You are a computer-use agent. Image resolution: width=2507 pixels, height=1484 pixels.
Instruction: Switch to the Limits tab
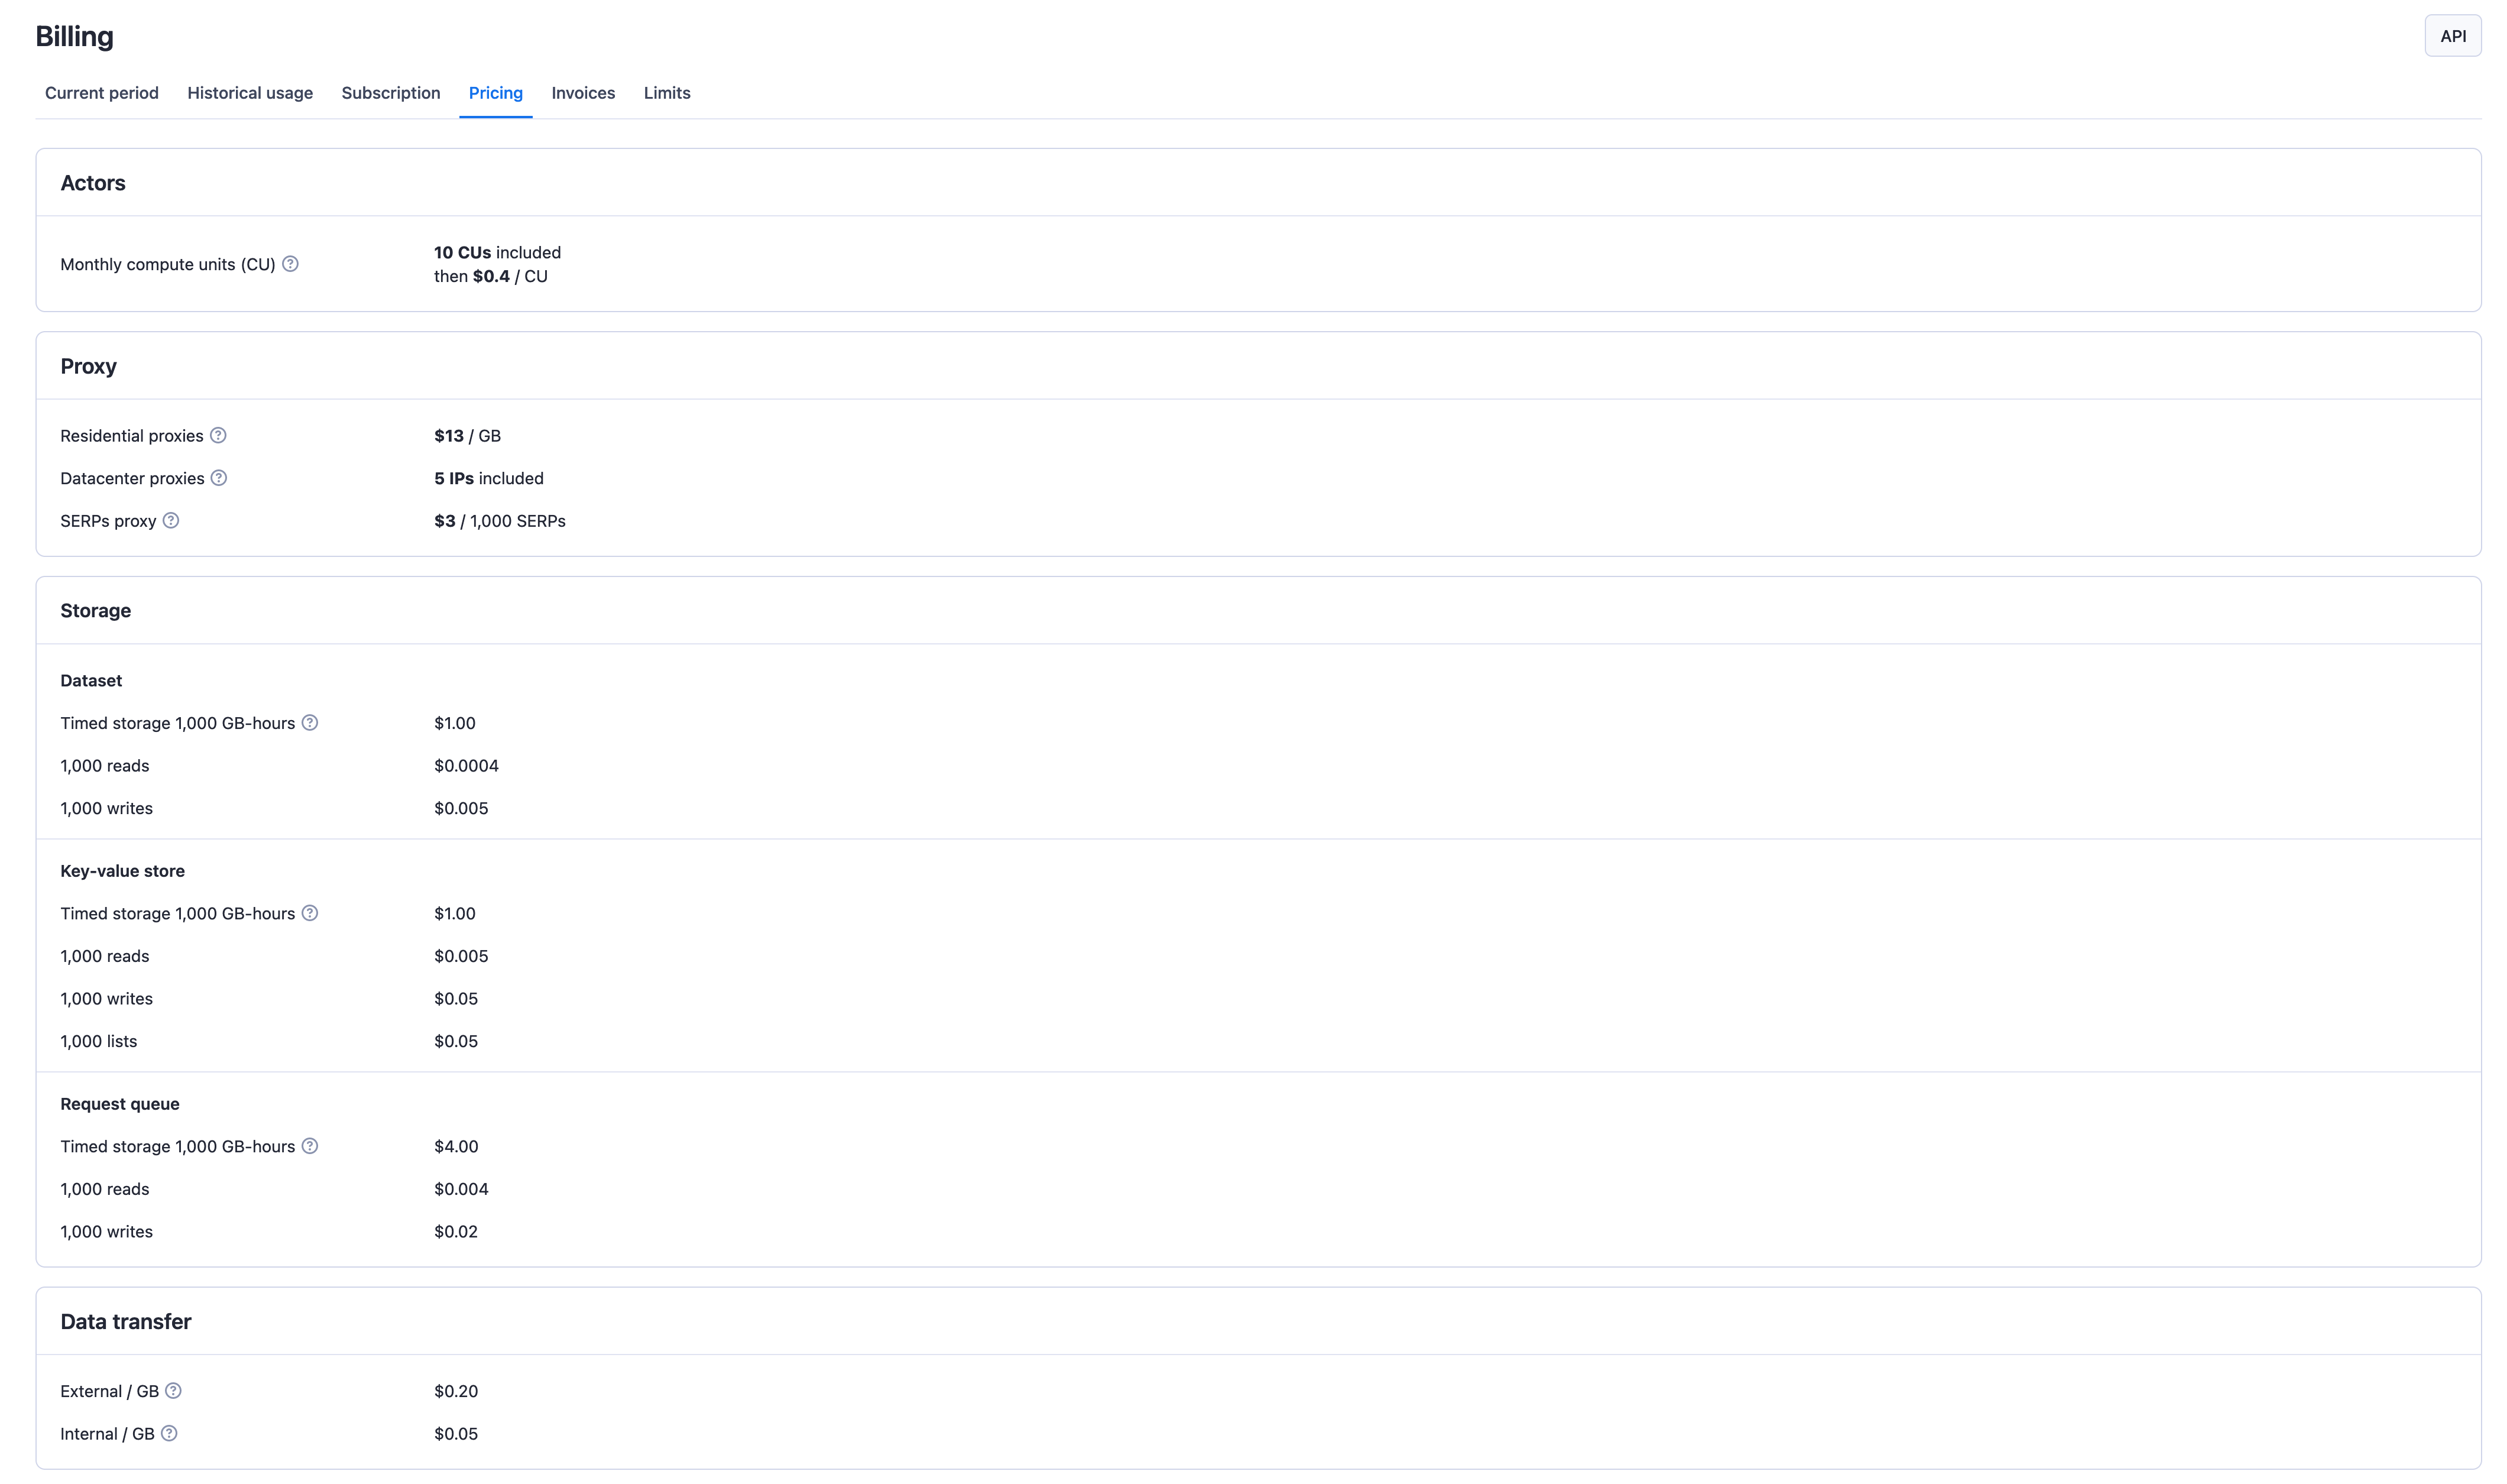tap(666, 93)
